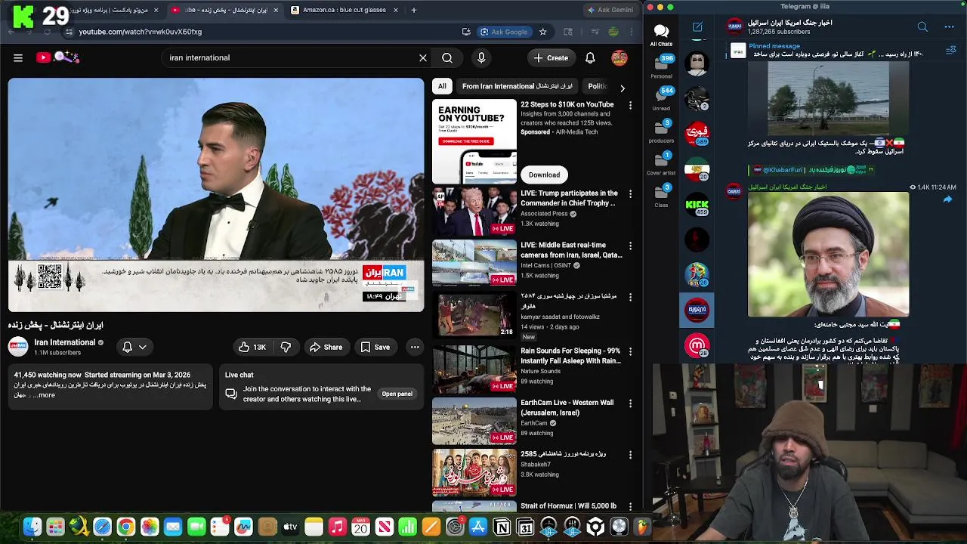Start voice search with the microphone

pyautogui.click(x=481, y=57)
